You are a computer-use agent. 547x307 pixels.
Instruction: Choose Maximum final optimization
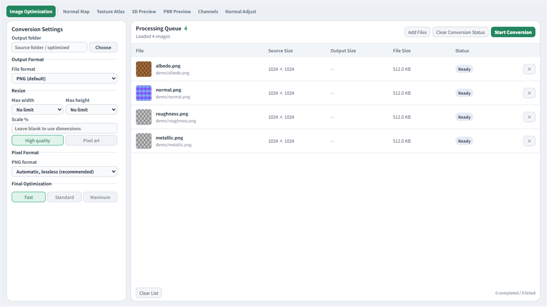coord(100,197)
